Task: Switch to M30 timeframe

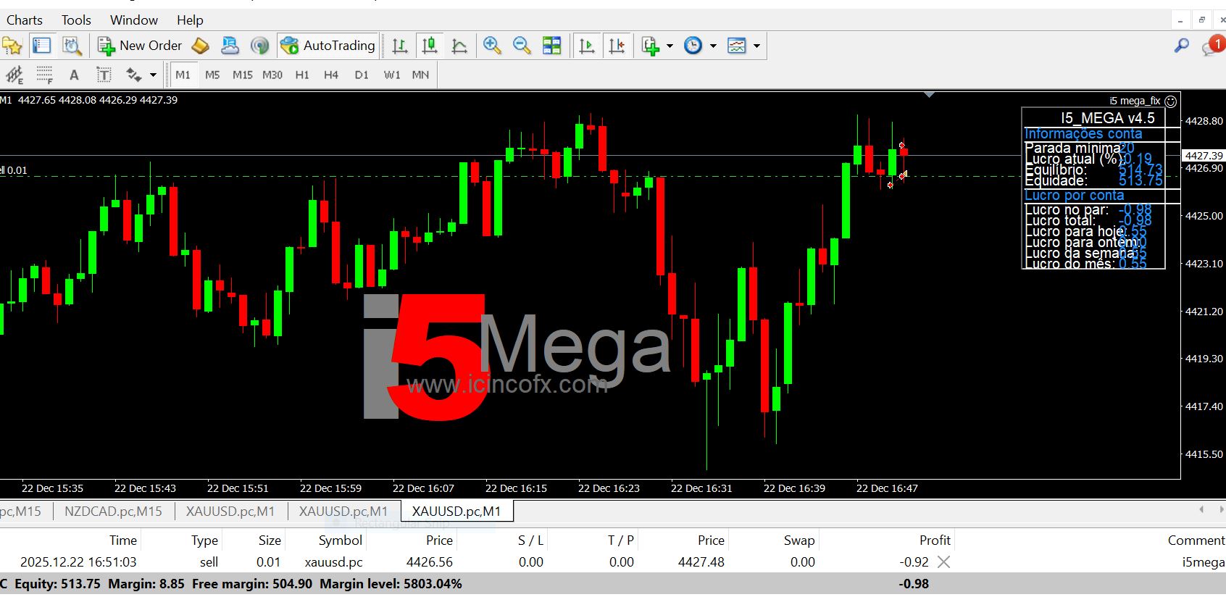Action: pos(272,75)
